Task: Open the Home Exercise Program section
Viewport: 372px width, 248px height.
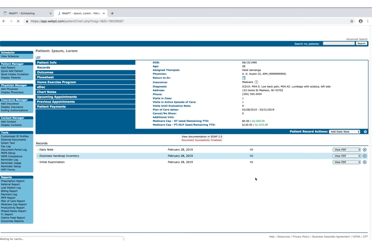Action: tap(85, 82)
